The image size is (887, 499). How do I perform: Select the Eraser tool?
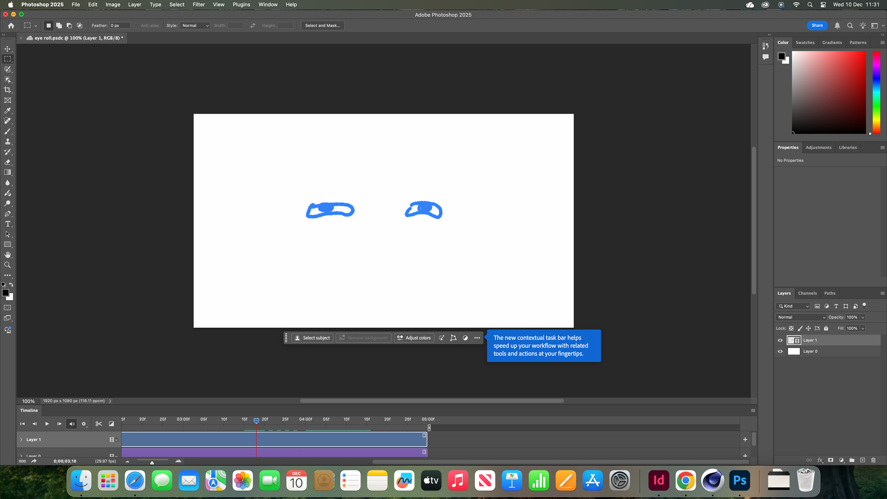8,162
